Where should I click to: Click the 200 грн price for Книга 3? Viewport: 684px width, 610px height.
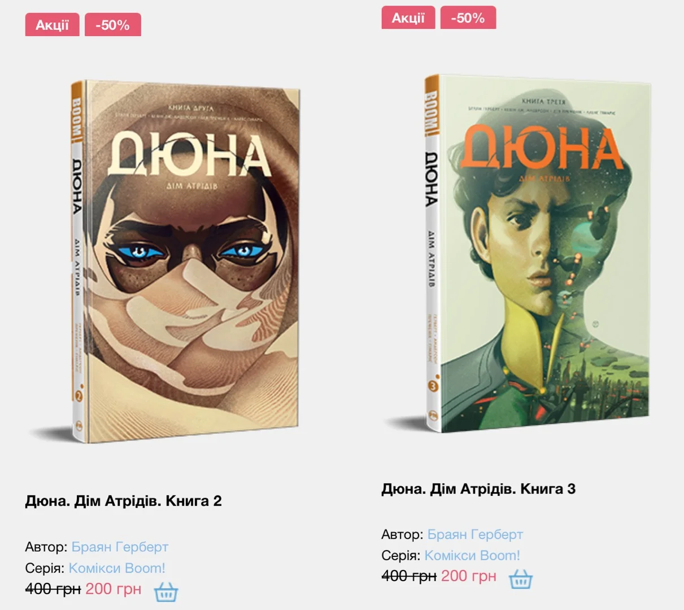click(x=469, y=576)
